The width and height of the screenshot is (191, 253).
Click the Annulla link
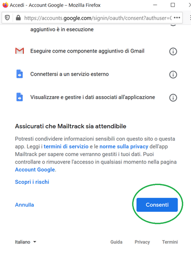tap(24, 205)
